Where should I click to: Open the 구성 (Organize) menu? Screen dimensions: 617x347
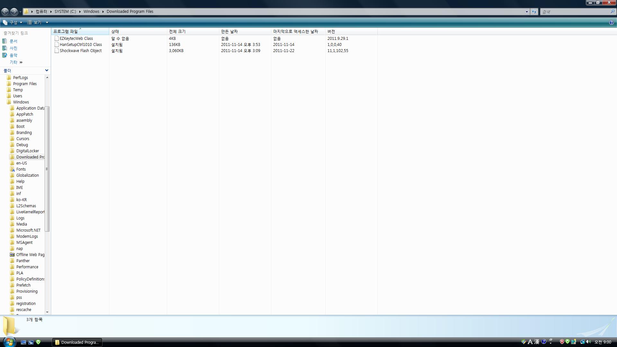point(12,22)
